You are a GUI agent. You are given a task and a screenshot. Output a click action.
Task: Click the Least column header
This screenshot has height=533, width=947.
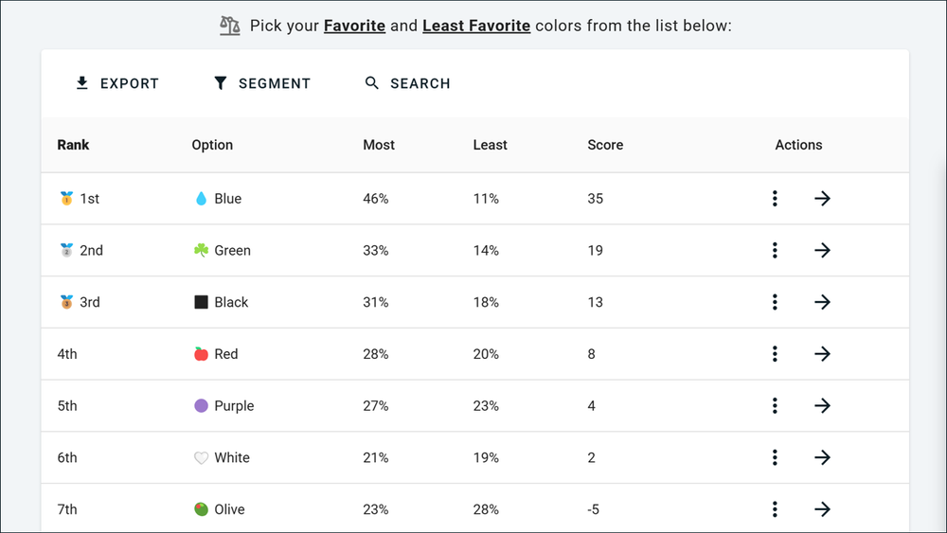[x=490, y=145]
